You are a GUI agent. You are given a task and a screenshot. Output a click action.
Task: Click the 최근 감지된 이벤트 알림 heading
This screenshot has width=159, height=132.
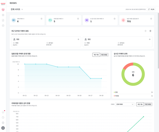(x=20, y=31)
